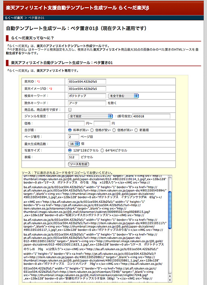This screenshot has width=207, height=285.
Task: Click the textarea scroll down arrow
Action: click(170, 280)
